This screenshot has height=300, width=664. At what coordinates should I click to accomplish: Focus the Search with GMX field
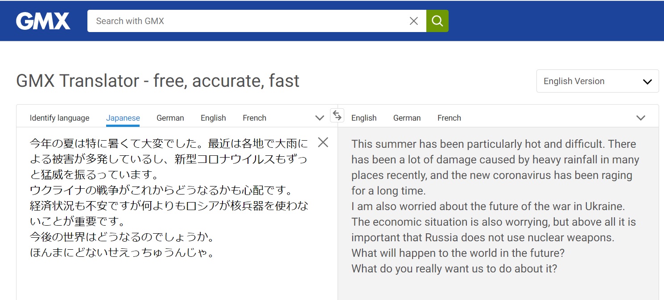[x=247, y=21]
